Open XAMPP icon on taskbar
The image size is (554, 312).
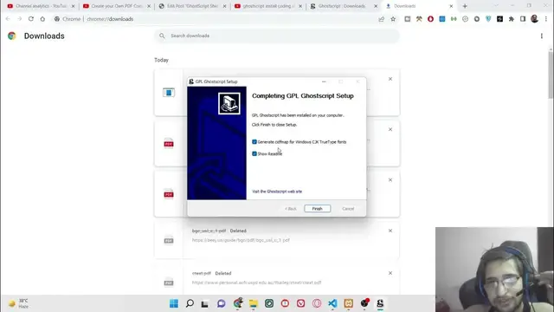click(x=348, y=303)
